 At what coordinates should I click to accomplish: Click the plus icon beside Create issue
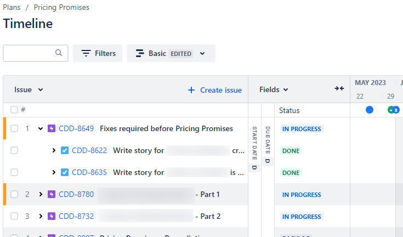(191, 90)
